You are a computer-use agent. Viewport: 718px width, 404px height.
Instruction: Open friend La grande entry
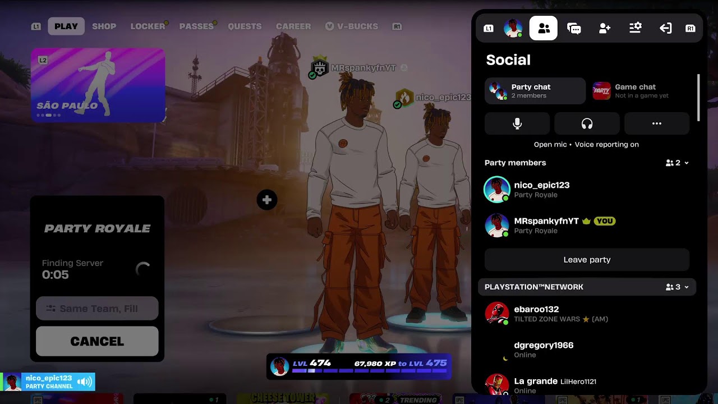[x=587, y=385]
